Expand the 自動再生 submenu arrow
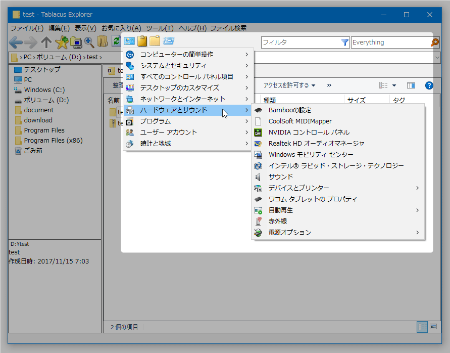Screen dimensions: 450x353 pyautogui.click(x=418, y=210)
